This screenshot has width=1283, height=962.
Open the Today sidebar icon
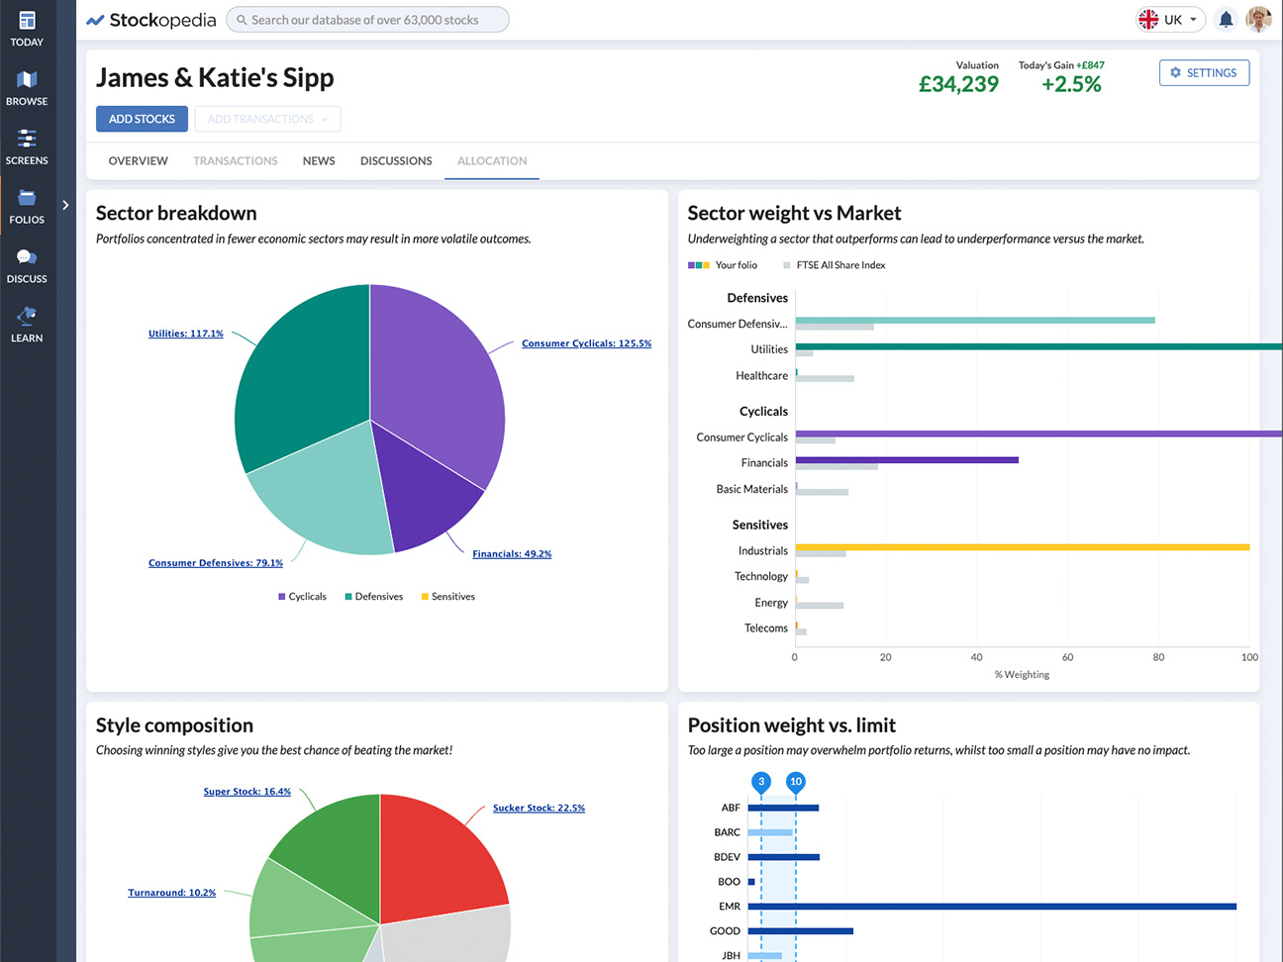(27, 29)
